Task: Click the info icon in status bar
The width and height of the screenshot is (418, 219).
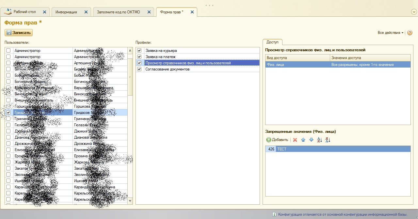Action: pos(274,214)
